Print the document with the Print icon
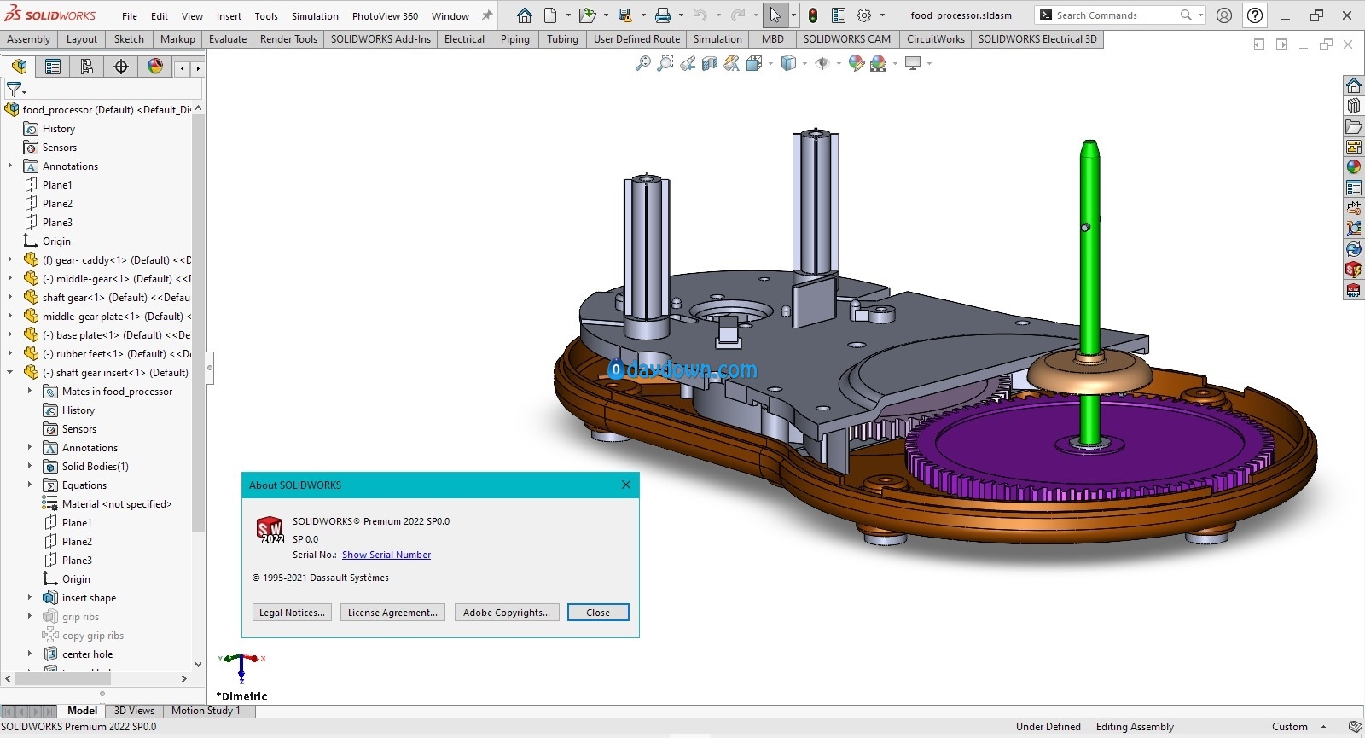The image size is (1365, 738). point(663,15)
